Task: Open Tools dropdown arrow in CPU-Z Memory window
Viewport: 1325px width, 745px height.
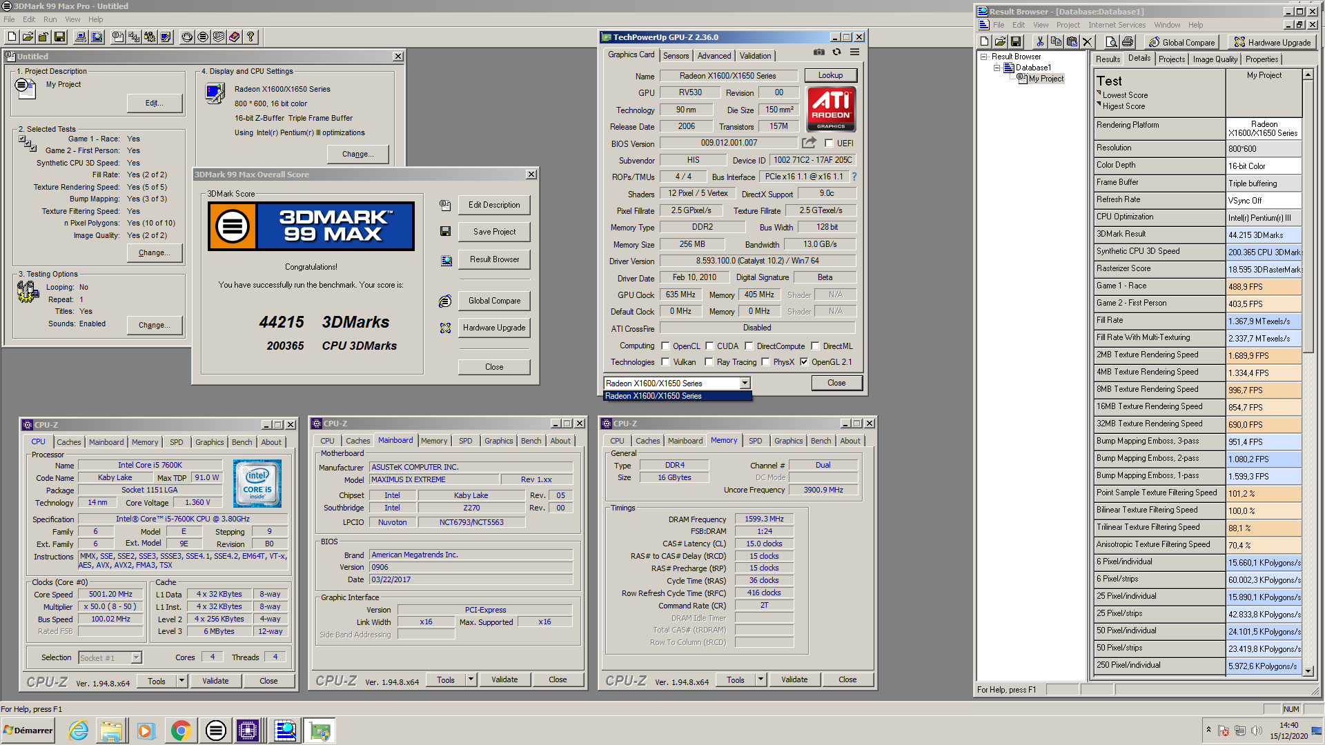Action: pyautogui.click(x=760, y=679)
